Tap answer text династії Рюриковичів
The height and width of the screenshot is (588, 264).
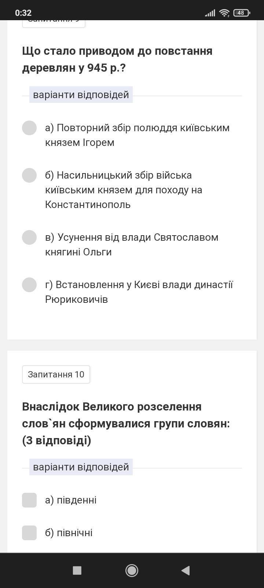pyautogui.click(x=139, y=292)
